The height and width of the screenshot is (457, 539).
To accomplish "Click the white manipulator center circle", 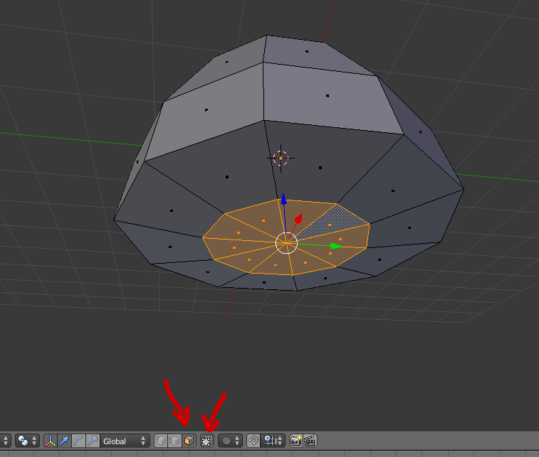I will 286,243.
